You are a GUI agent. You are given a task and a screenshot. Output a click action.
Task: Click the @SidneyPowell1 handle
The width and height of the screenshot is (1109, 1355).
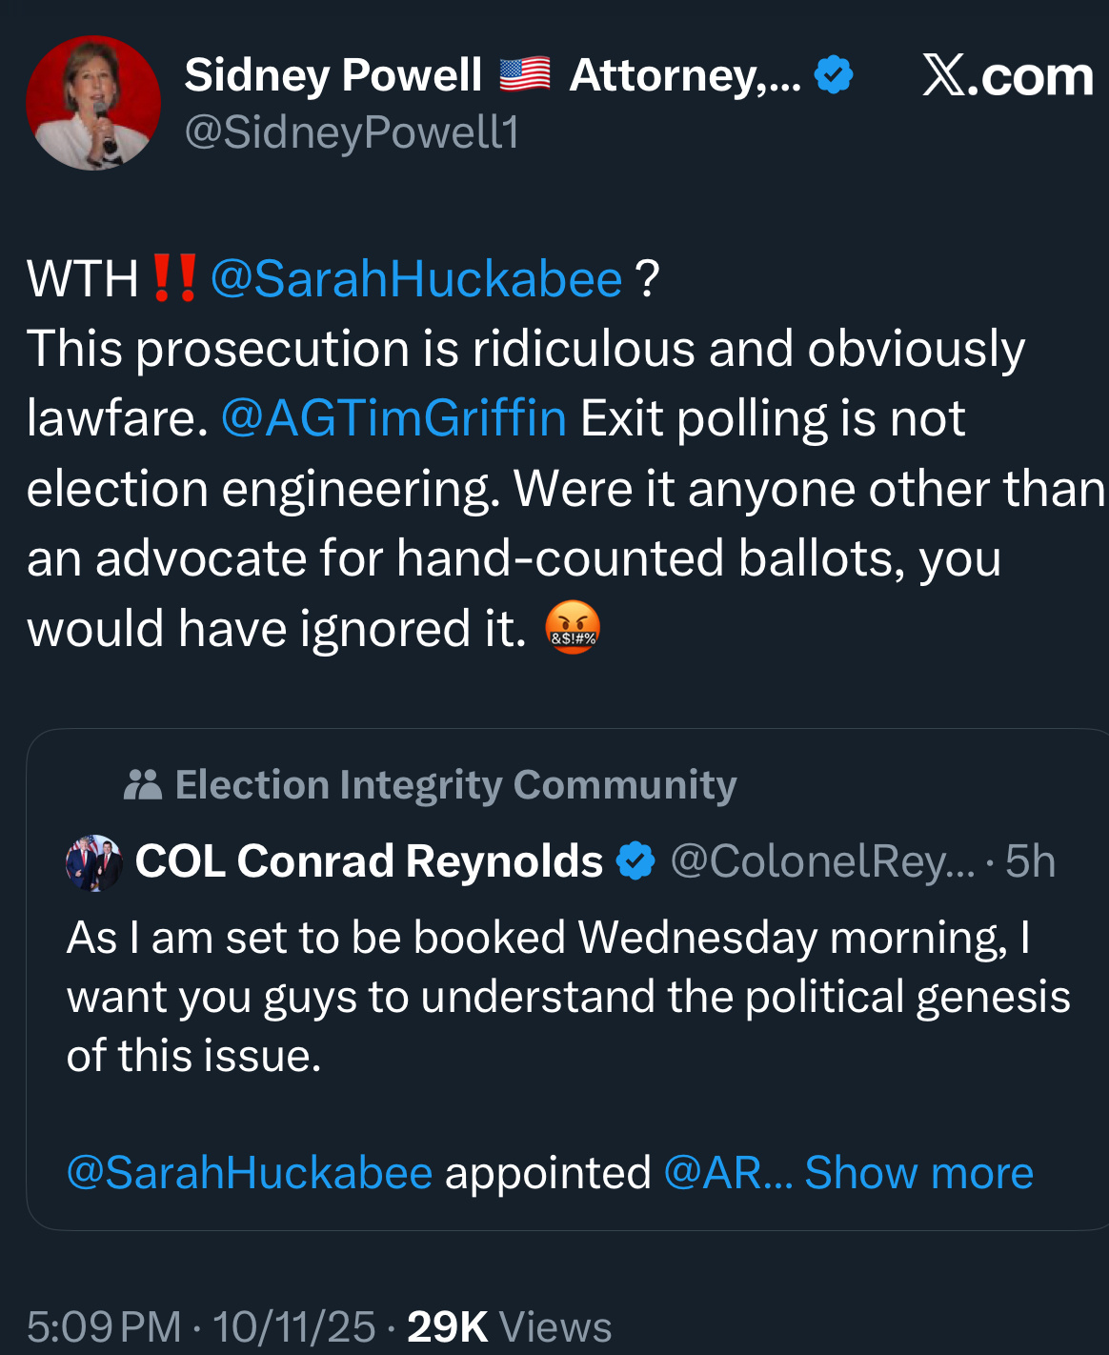pos(352,132)
